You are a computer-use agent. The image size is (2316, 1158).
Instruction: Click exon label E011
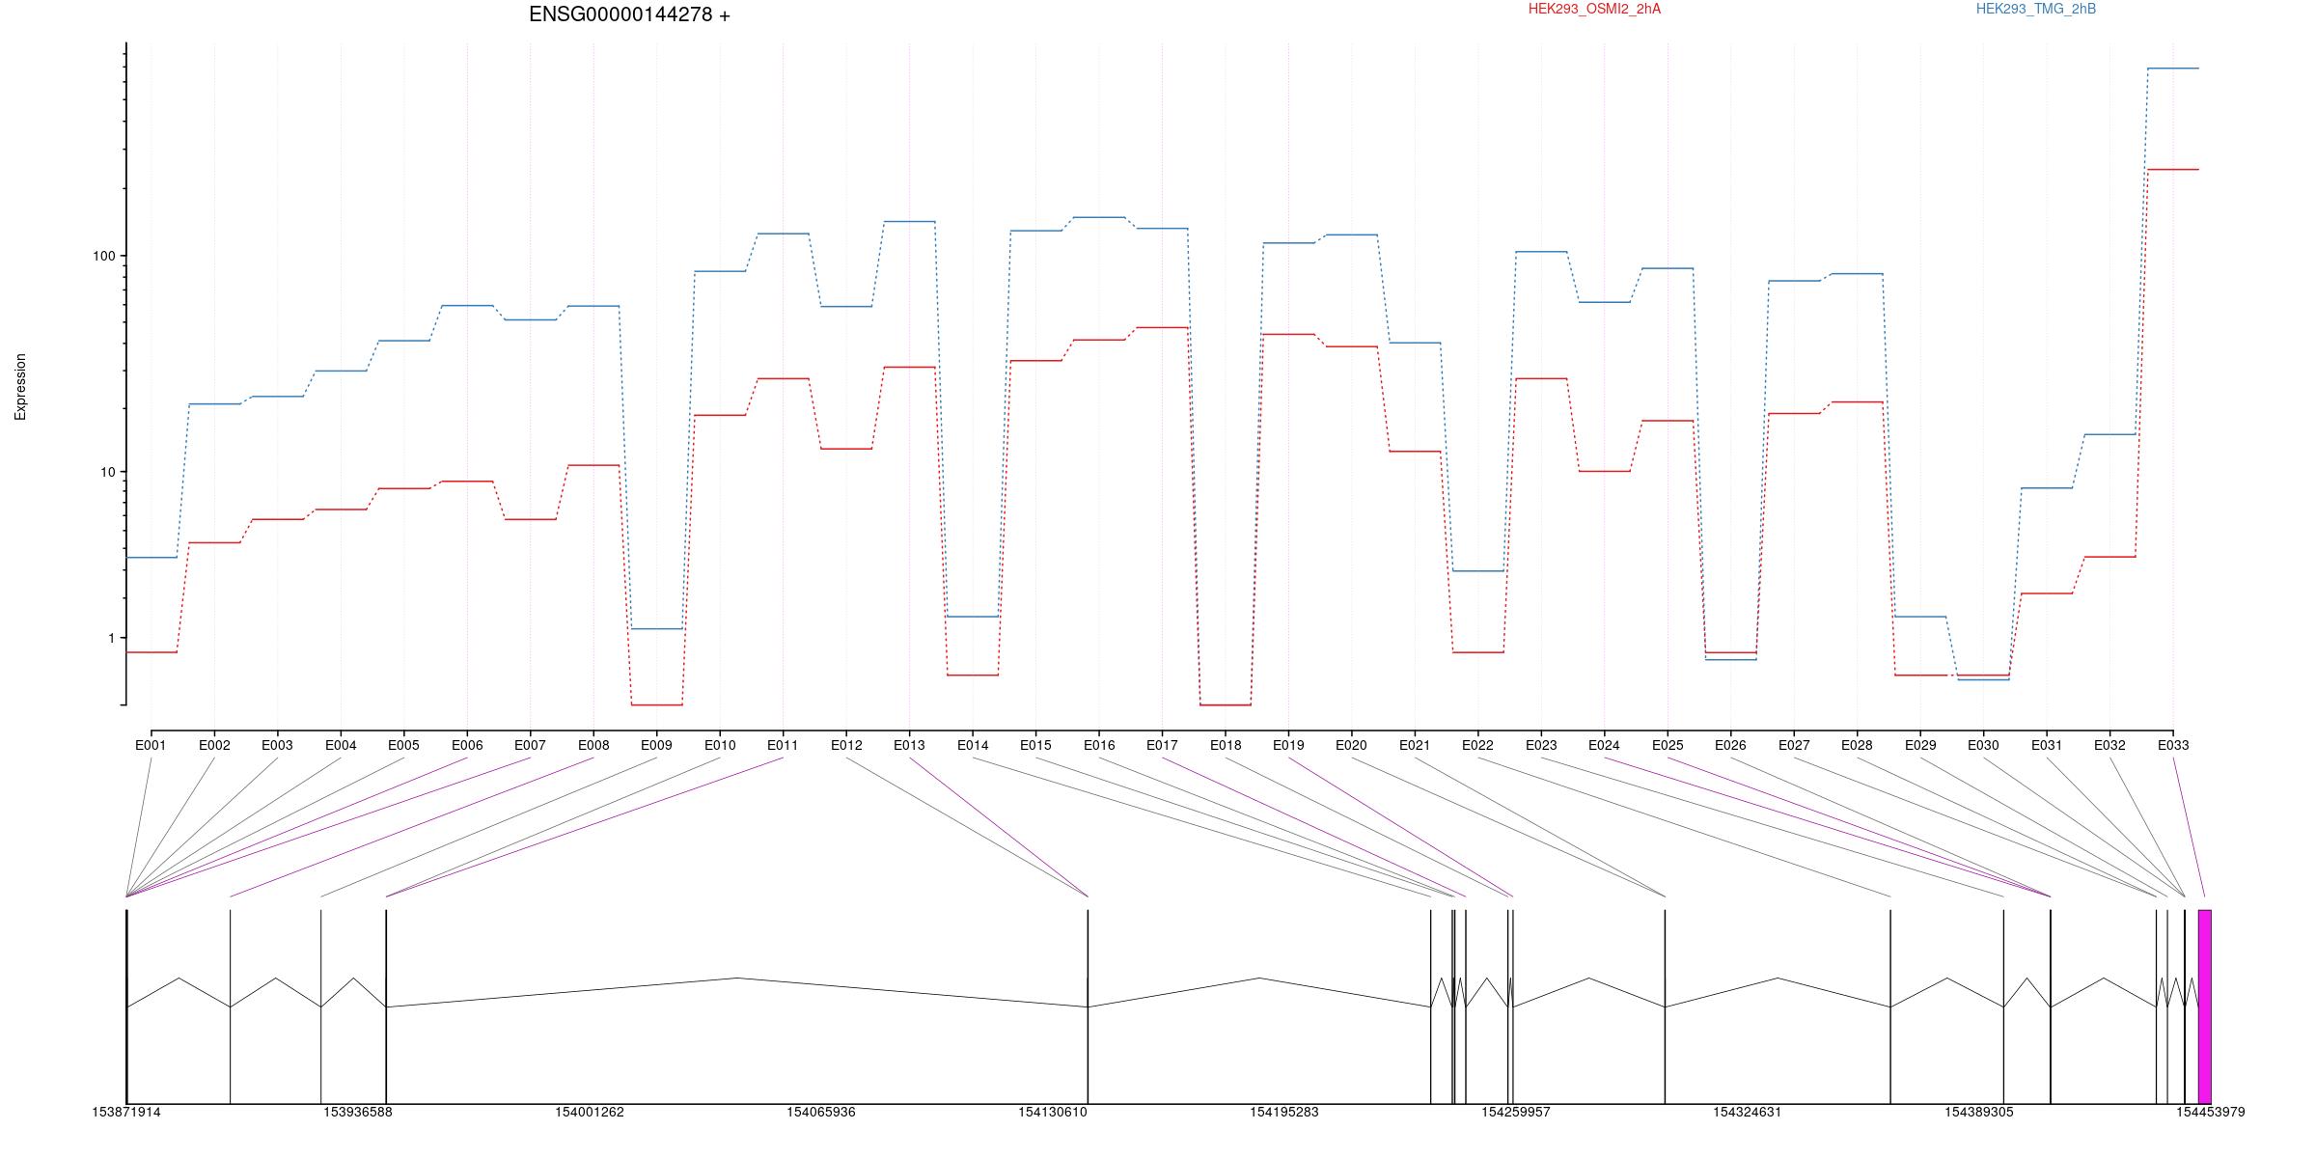[x=783, y=745]
